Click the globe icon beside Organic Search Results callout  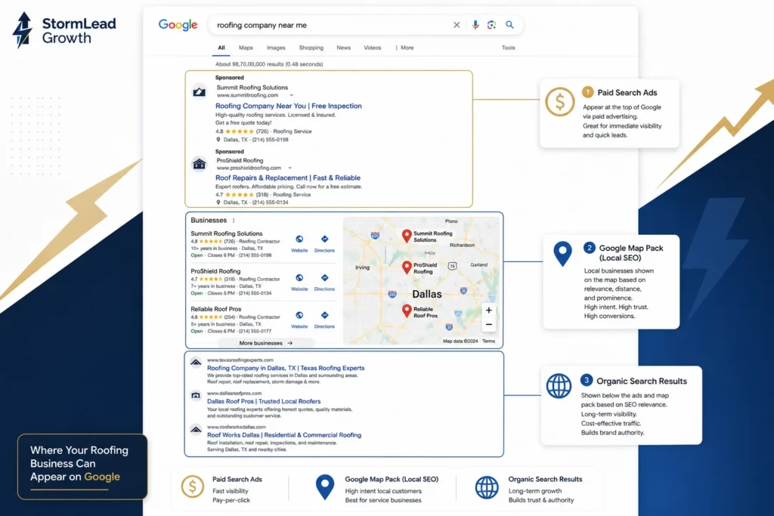click(x=559, y=386)
